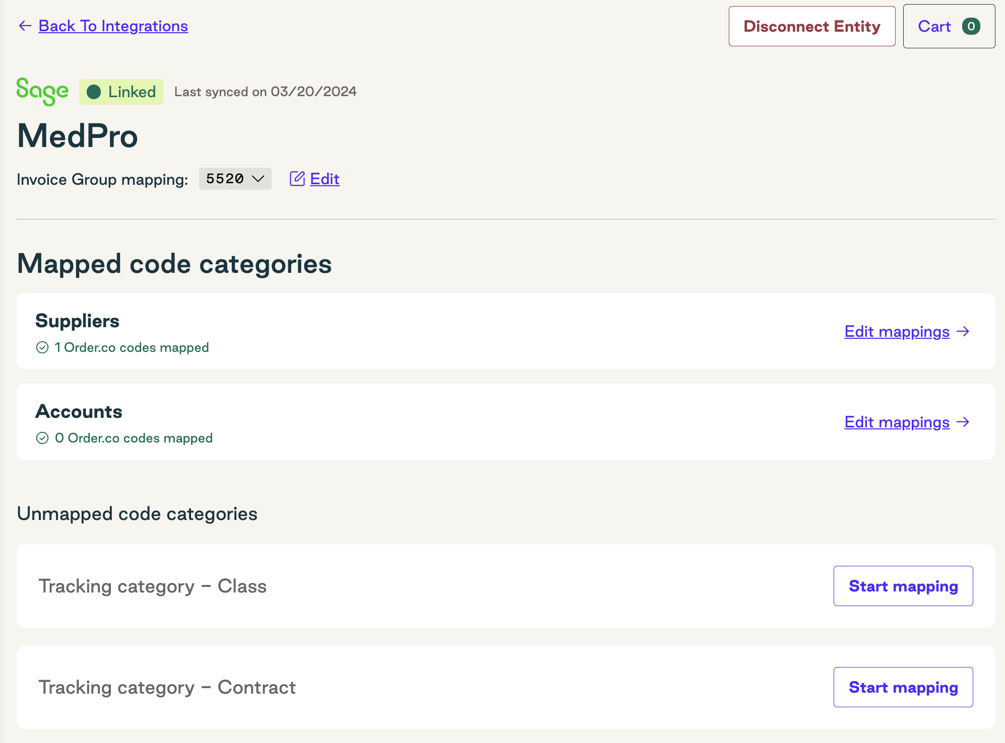This screenshot has width=1005, height=743.
Task: Click the MedPro entity heading
Action: click(x=78, y=136)
